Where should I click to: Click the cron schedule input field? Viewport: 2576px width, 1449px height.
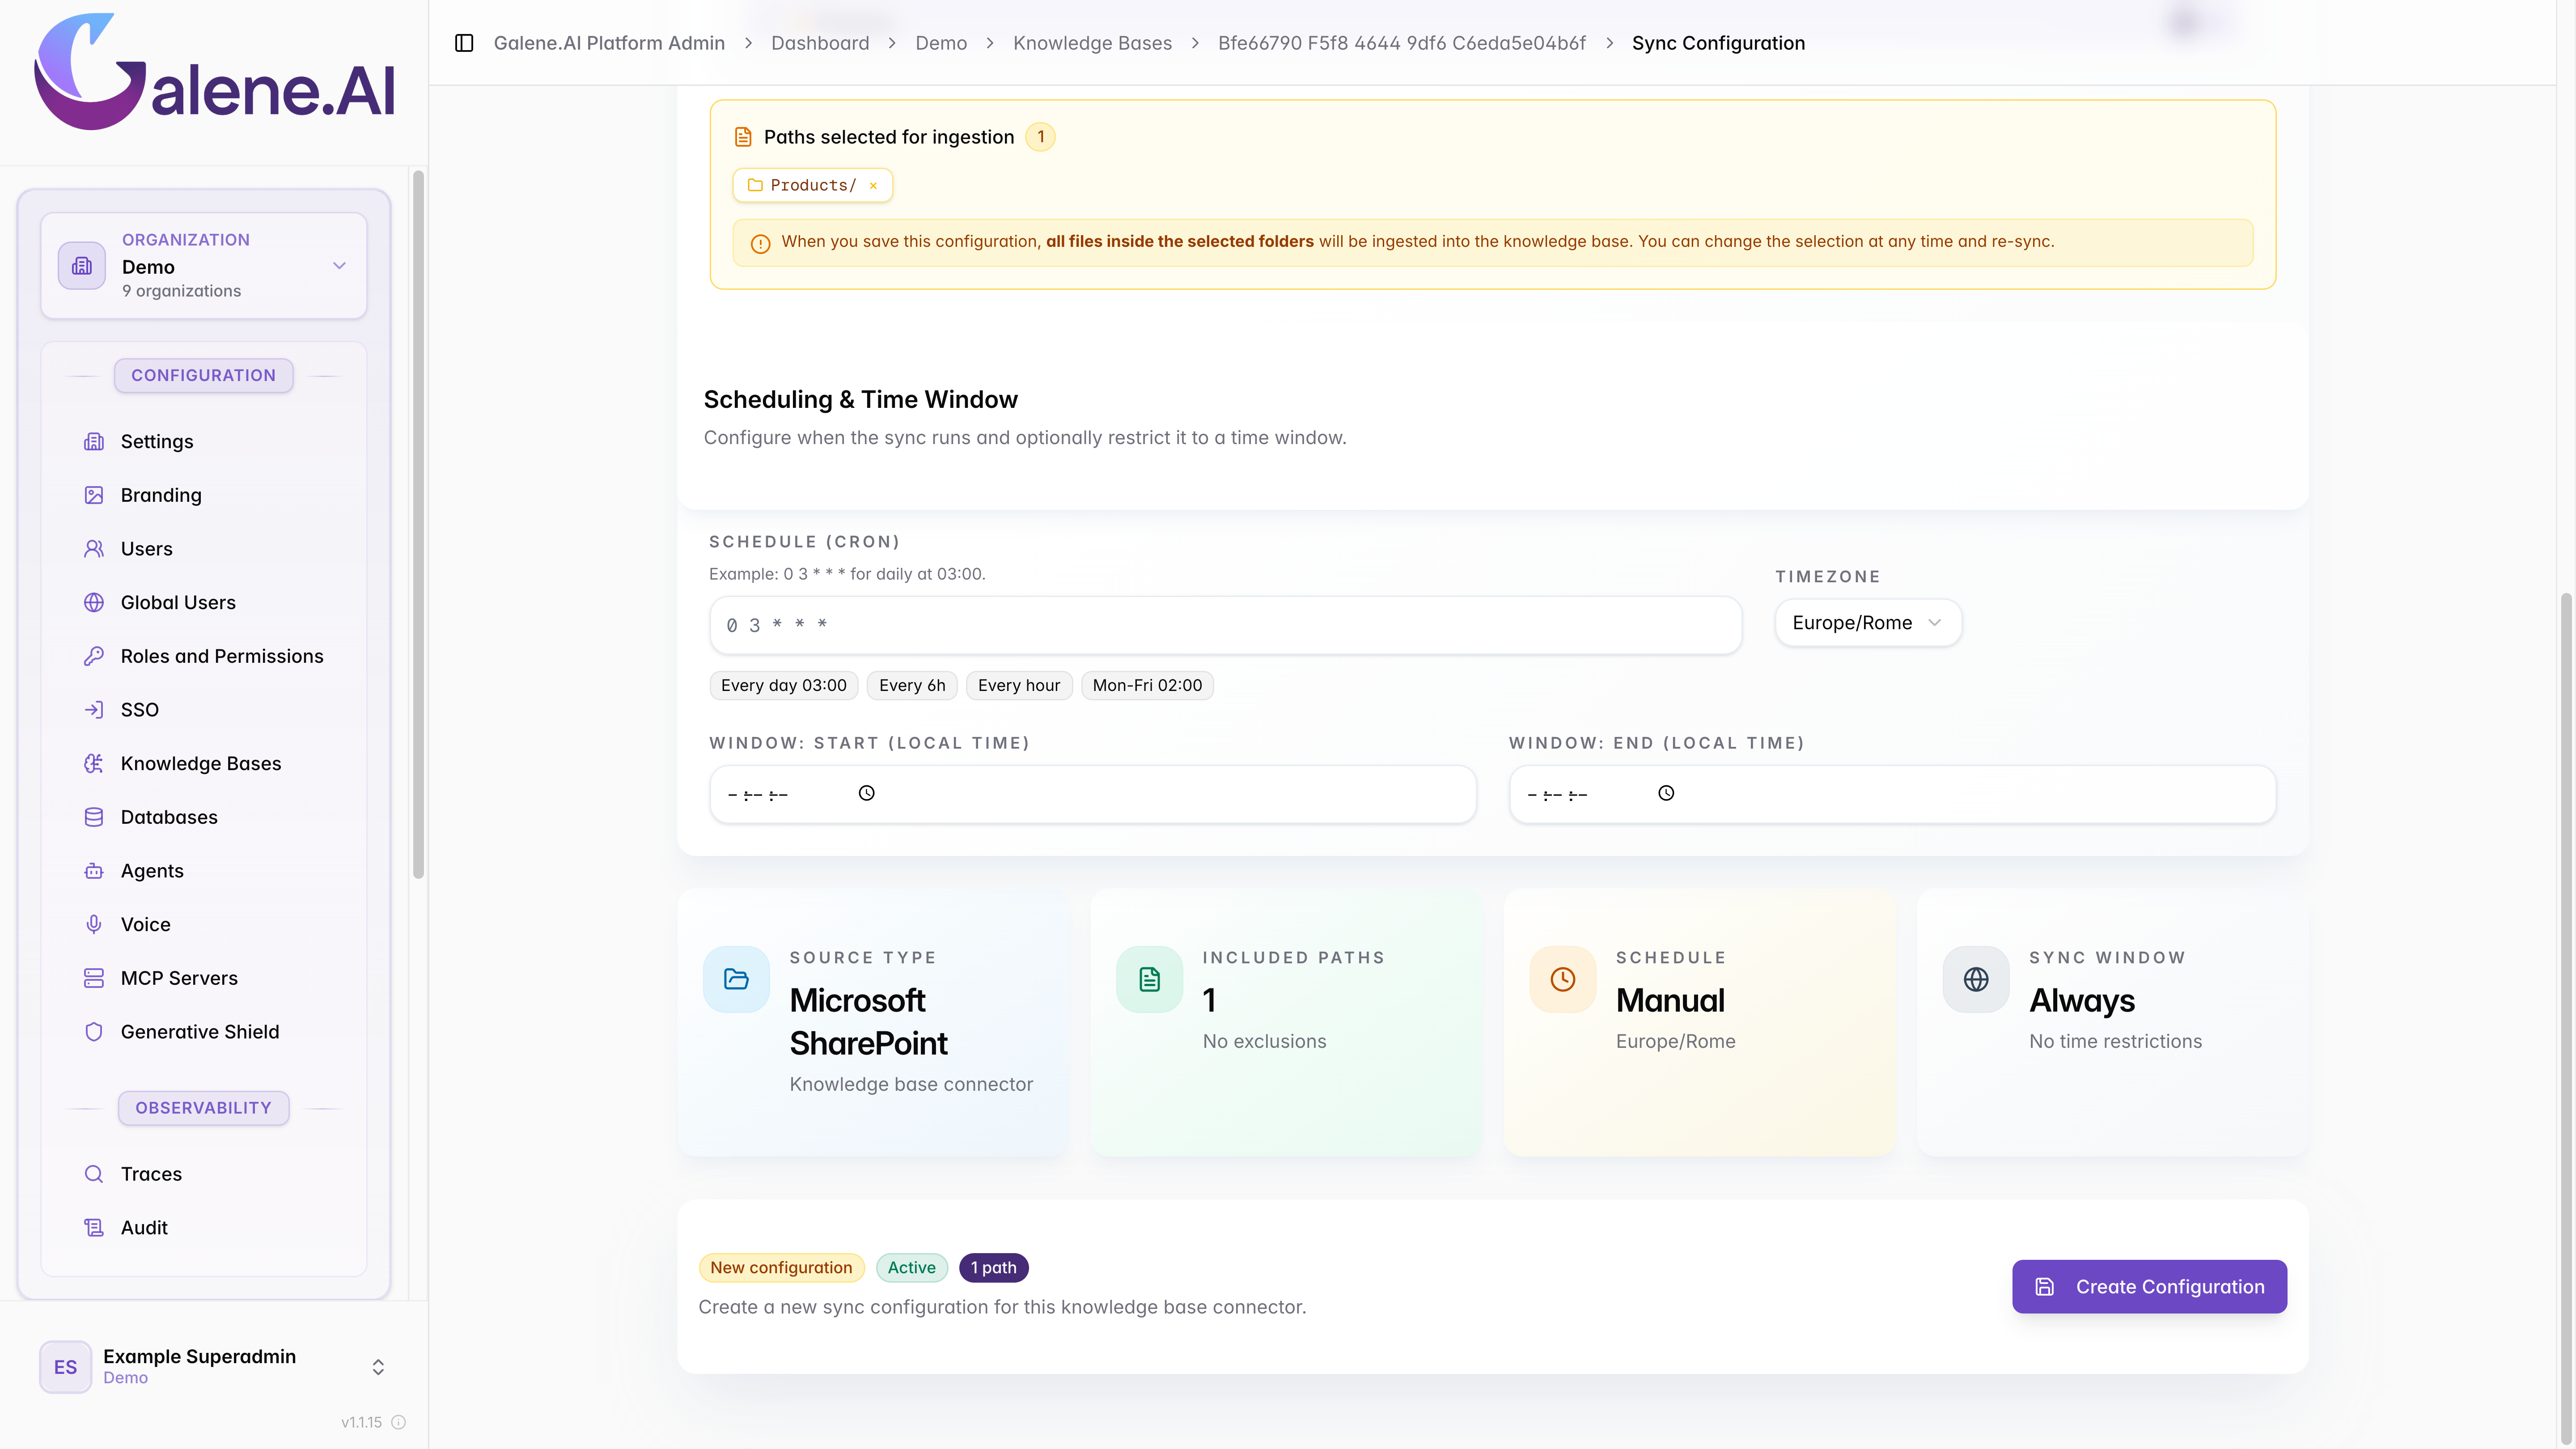[1225, 625]
